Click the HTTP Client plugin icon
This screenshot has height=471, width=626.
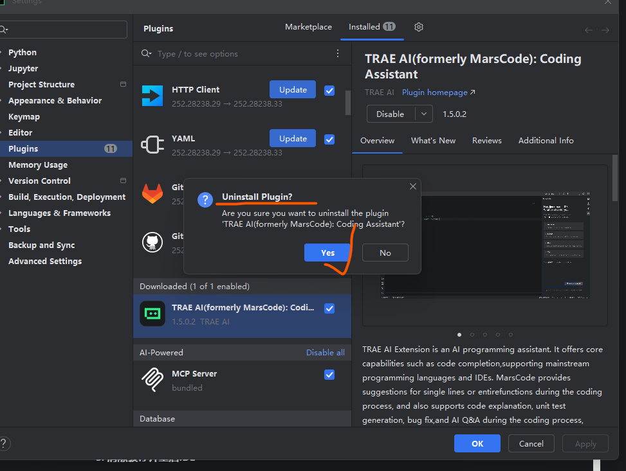pos(152,96)
